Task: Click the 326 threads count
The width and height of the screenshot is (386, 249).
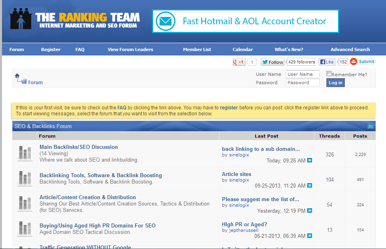Action: pos(330,154)
